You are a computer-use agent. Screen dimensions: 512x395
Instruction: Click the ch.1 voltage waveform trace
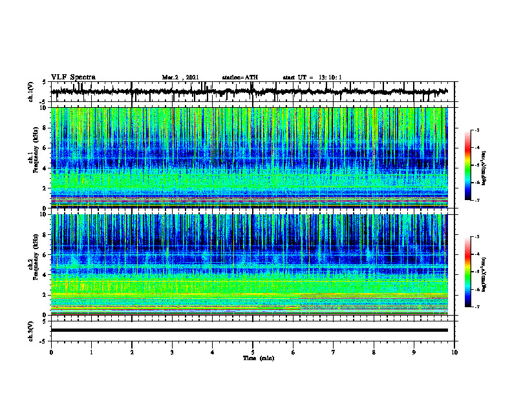pyautogui.click(x=249, y=92)
